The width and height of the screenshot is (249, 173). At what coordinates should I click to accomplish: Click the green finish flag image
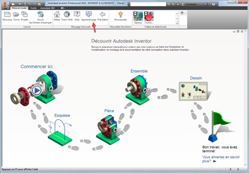pyautogui.click(x=220, y=126)
